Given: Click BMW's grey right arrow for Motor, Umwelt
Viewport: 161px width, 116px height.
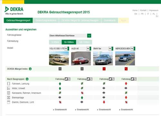Looking at the screenshot, I should 104,88.
